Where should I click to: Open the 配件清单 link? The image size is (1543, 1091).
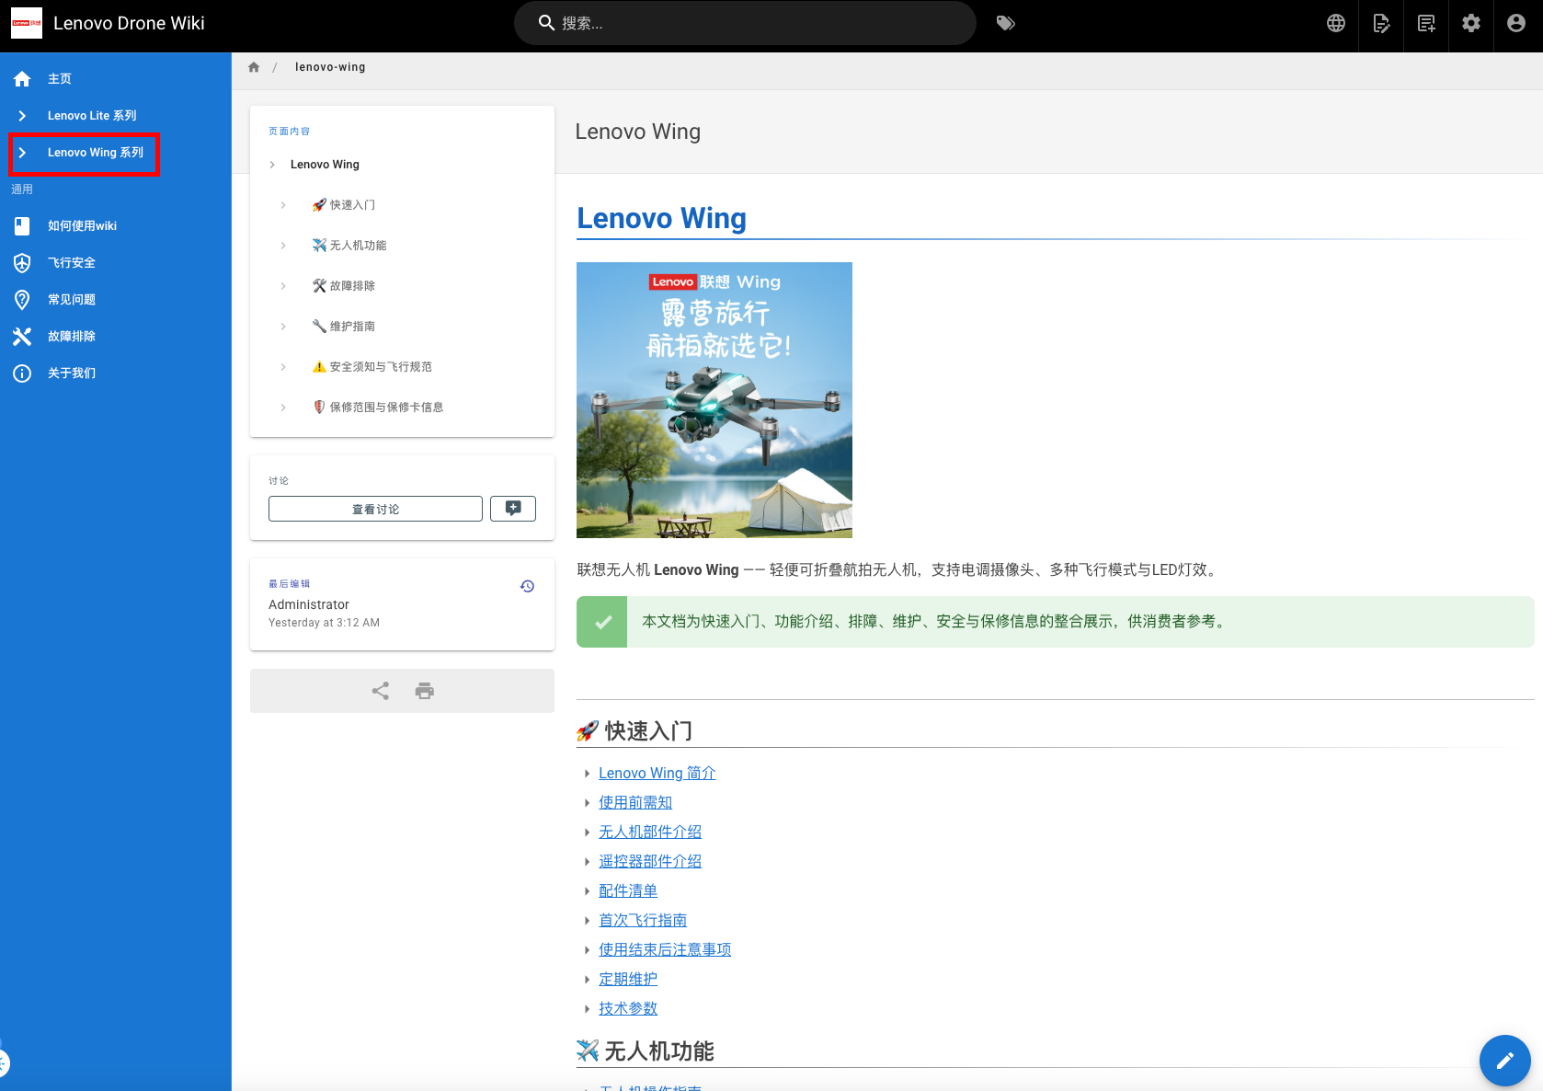(628, 891)
